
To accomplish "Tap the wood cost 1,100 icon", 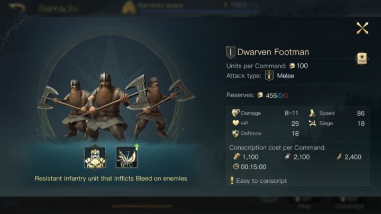I will coord(237,157).
